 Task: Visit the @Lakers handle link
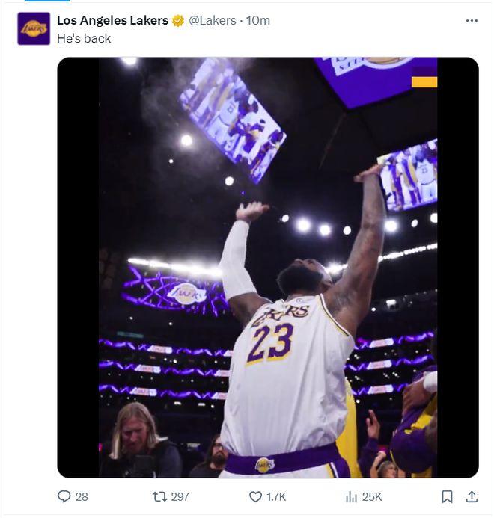point(213,20)
